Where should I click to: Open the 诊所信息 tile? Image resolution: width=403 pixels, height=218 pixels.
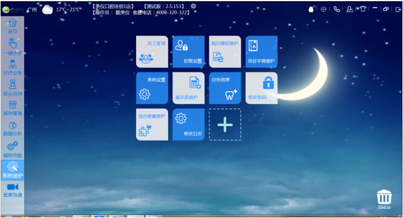pos(225,88)
